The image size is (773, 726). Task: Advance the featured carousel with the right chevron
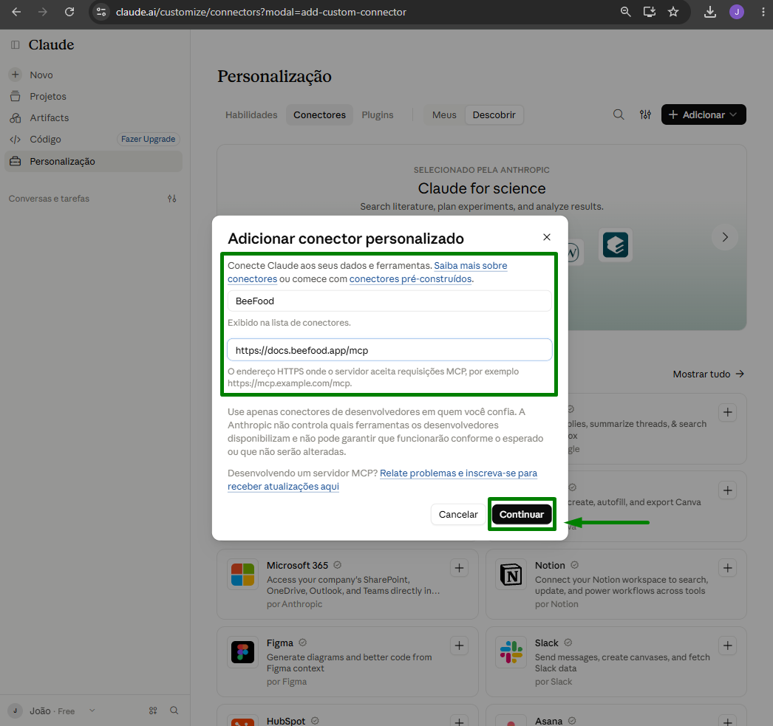725,237
